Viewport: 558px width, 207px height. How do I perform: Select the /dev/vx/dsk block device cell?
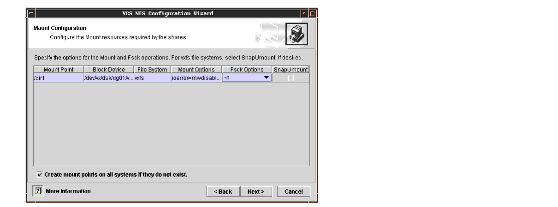[x=108, y=78]
